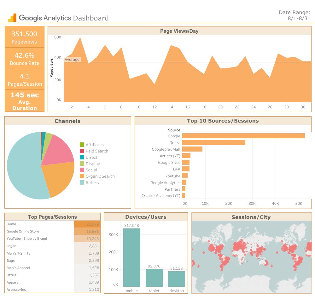The width and height of the screenshot is (315, 299).
Task: Expand the Channels panel header
Action: coord(67,121)
